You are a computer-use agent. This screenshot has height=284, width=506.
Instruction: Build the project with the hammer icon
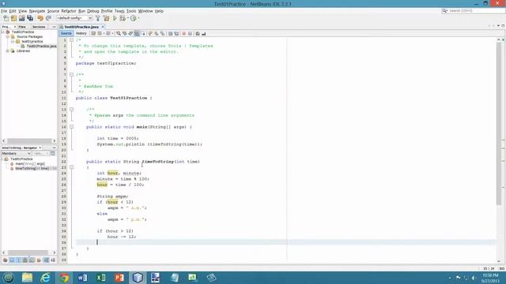98,18
